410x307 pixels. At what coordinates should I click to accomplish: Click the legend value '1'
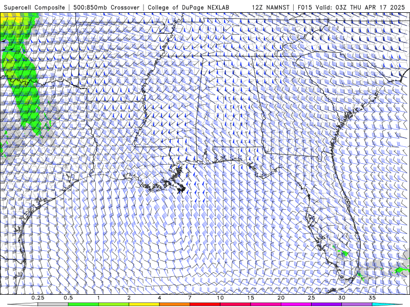click(x=98, y=298)
